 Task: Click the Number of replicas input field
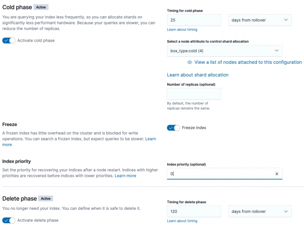(194, 94)
